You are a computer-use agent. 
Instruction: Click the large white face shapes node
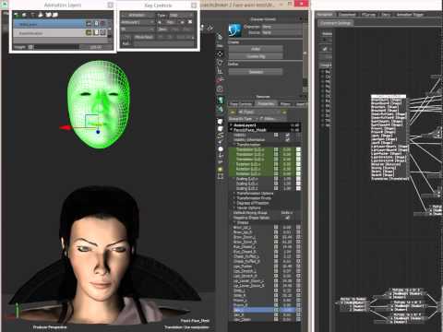point(389,138)
